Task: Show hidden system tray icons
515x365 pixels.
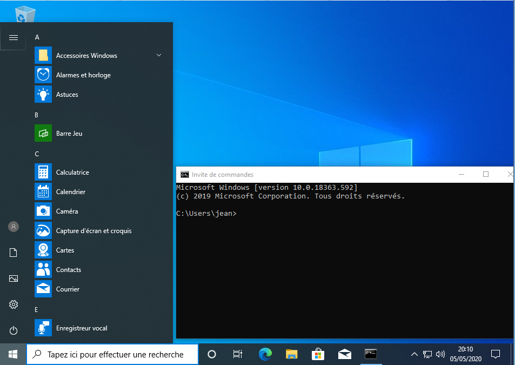Action: [414, 354]
